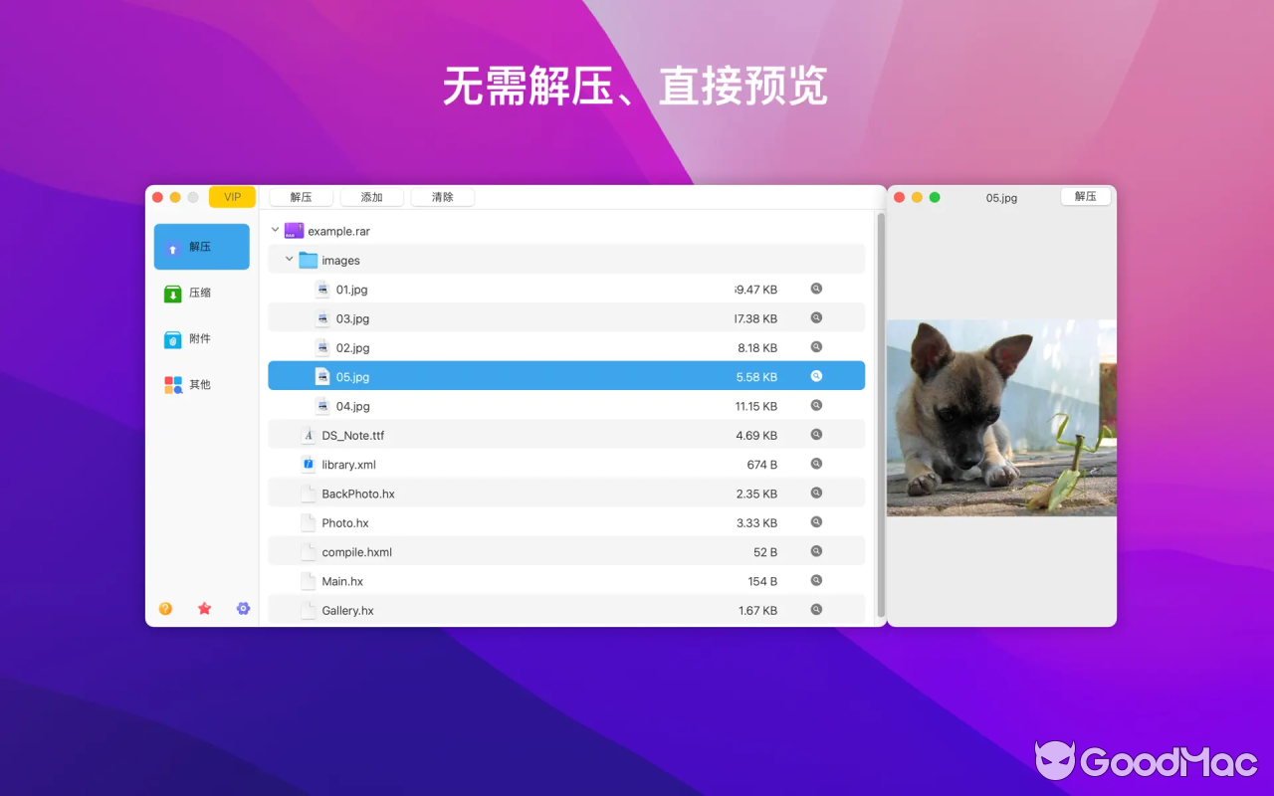Click the 解压 toolbar button
The height and width of the screenshot is (796, 1274).
[x=301, y=196]
